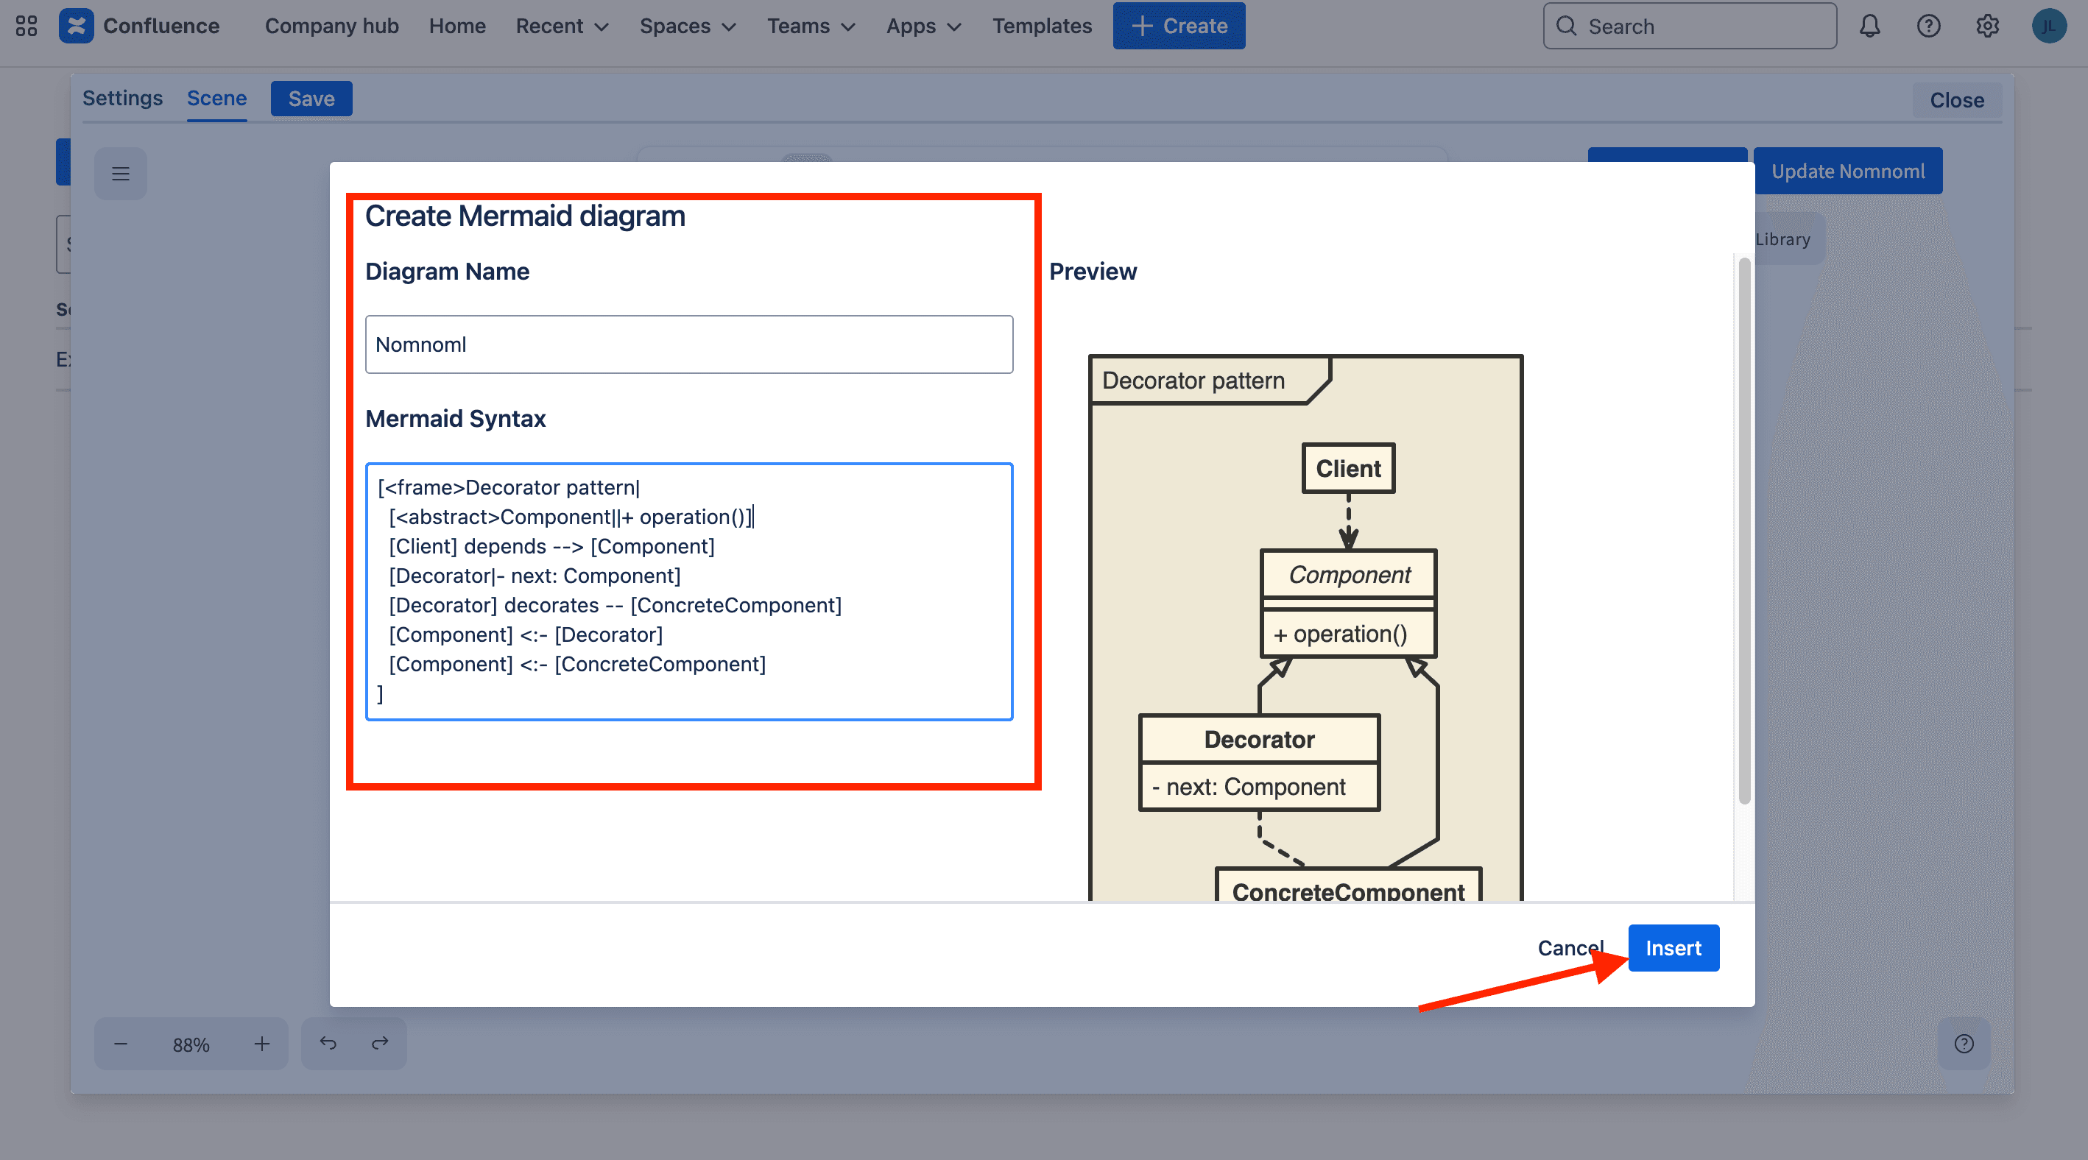This screenshot has height=1160, width=2088.
Task: Open the top bar help icon
Action: click(x=1928, y=26)
